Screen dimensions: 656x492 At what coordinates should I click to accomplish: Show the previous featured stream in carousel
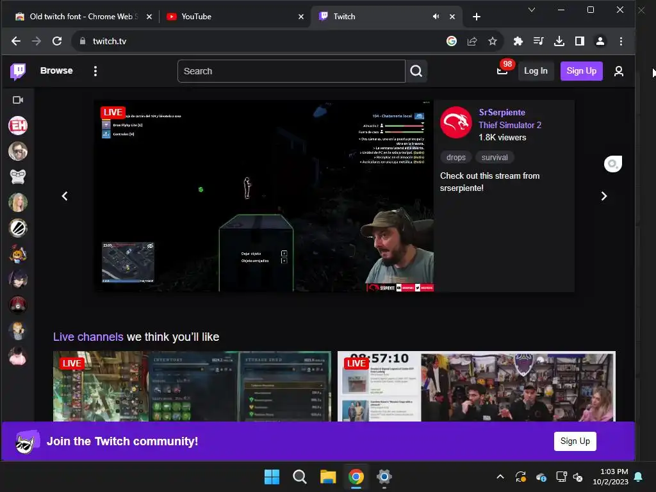pos(65,196)
